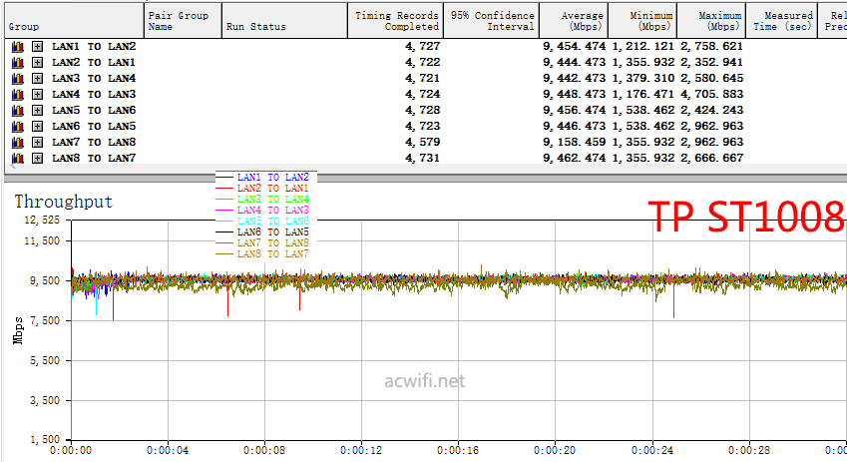Image resolution: width=847 pixels, height=462 pixels.
Task: Click the Pair Group Name column header
Action: (x=184, y=21)
